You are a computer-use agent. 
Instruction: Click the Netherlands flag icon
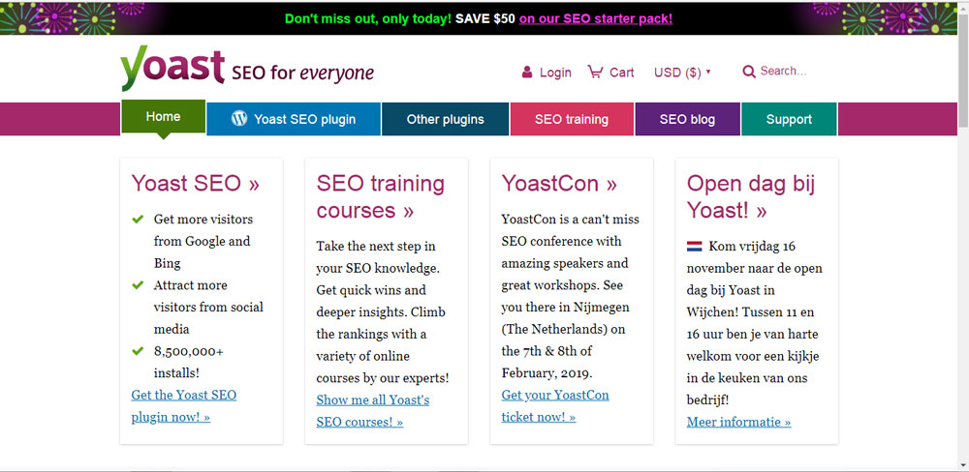point(695,247)
